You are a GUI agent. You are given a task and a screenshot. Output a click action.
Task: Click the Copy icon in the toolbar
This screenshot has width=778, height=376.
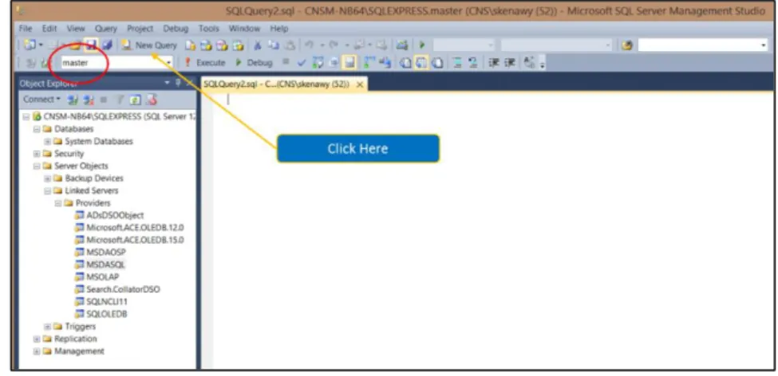click(274, 45)
